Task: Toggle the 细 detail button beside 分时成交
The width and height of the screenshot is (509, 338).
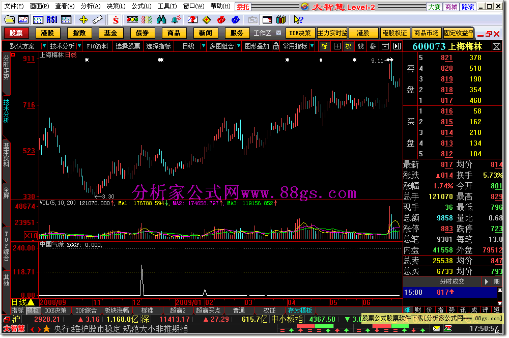Action: tap(497, 281)
